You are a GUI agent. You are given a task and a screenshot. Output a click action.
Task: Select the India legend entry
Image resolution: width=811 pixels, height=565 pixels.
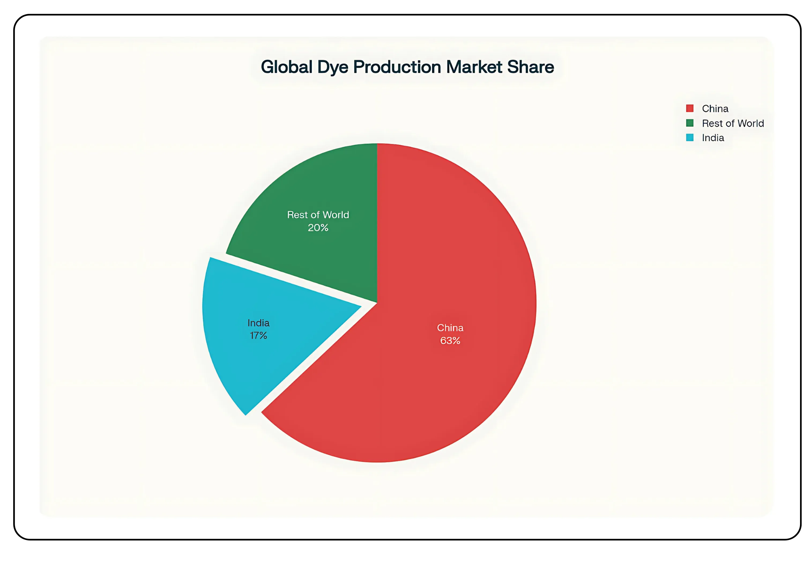pyautogui.click(x=713, y=138)
